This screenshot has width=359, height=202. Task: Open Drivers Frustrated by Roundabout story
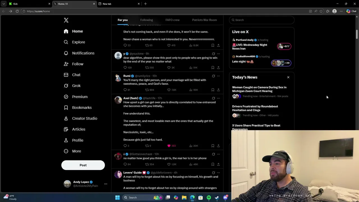click(255, 108)
